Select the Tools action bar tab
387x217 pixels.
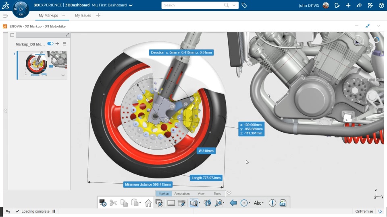(217, 194)
